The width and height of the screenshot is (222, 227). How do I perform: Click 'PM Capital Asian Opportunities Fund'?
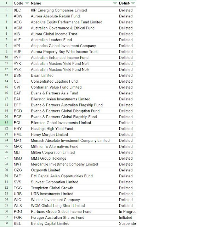click(74, 176)
